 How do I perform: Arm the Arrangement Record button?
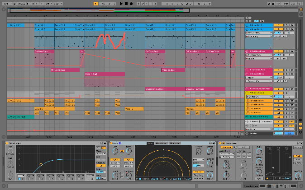[131, 4]
